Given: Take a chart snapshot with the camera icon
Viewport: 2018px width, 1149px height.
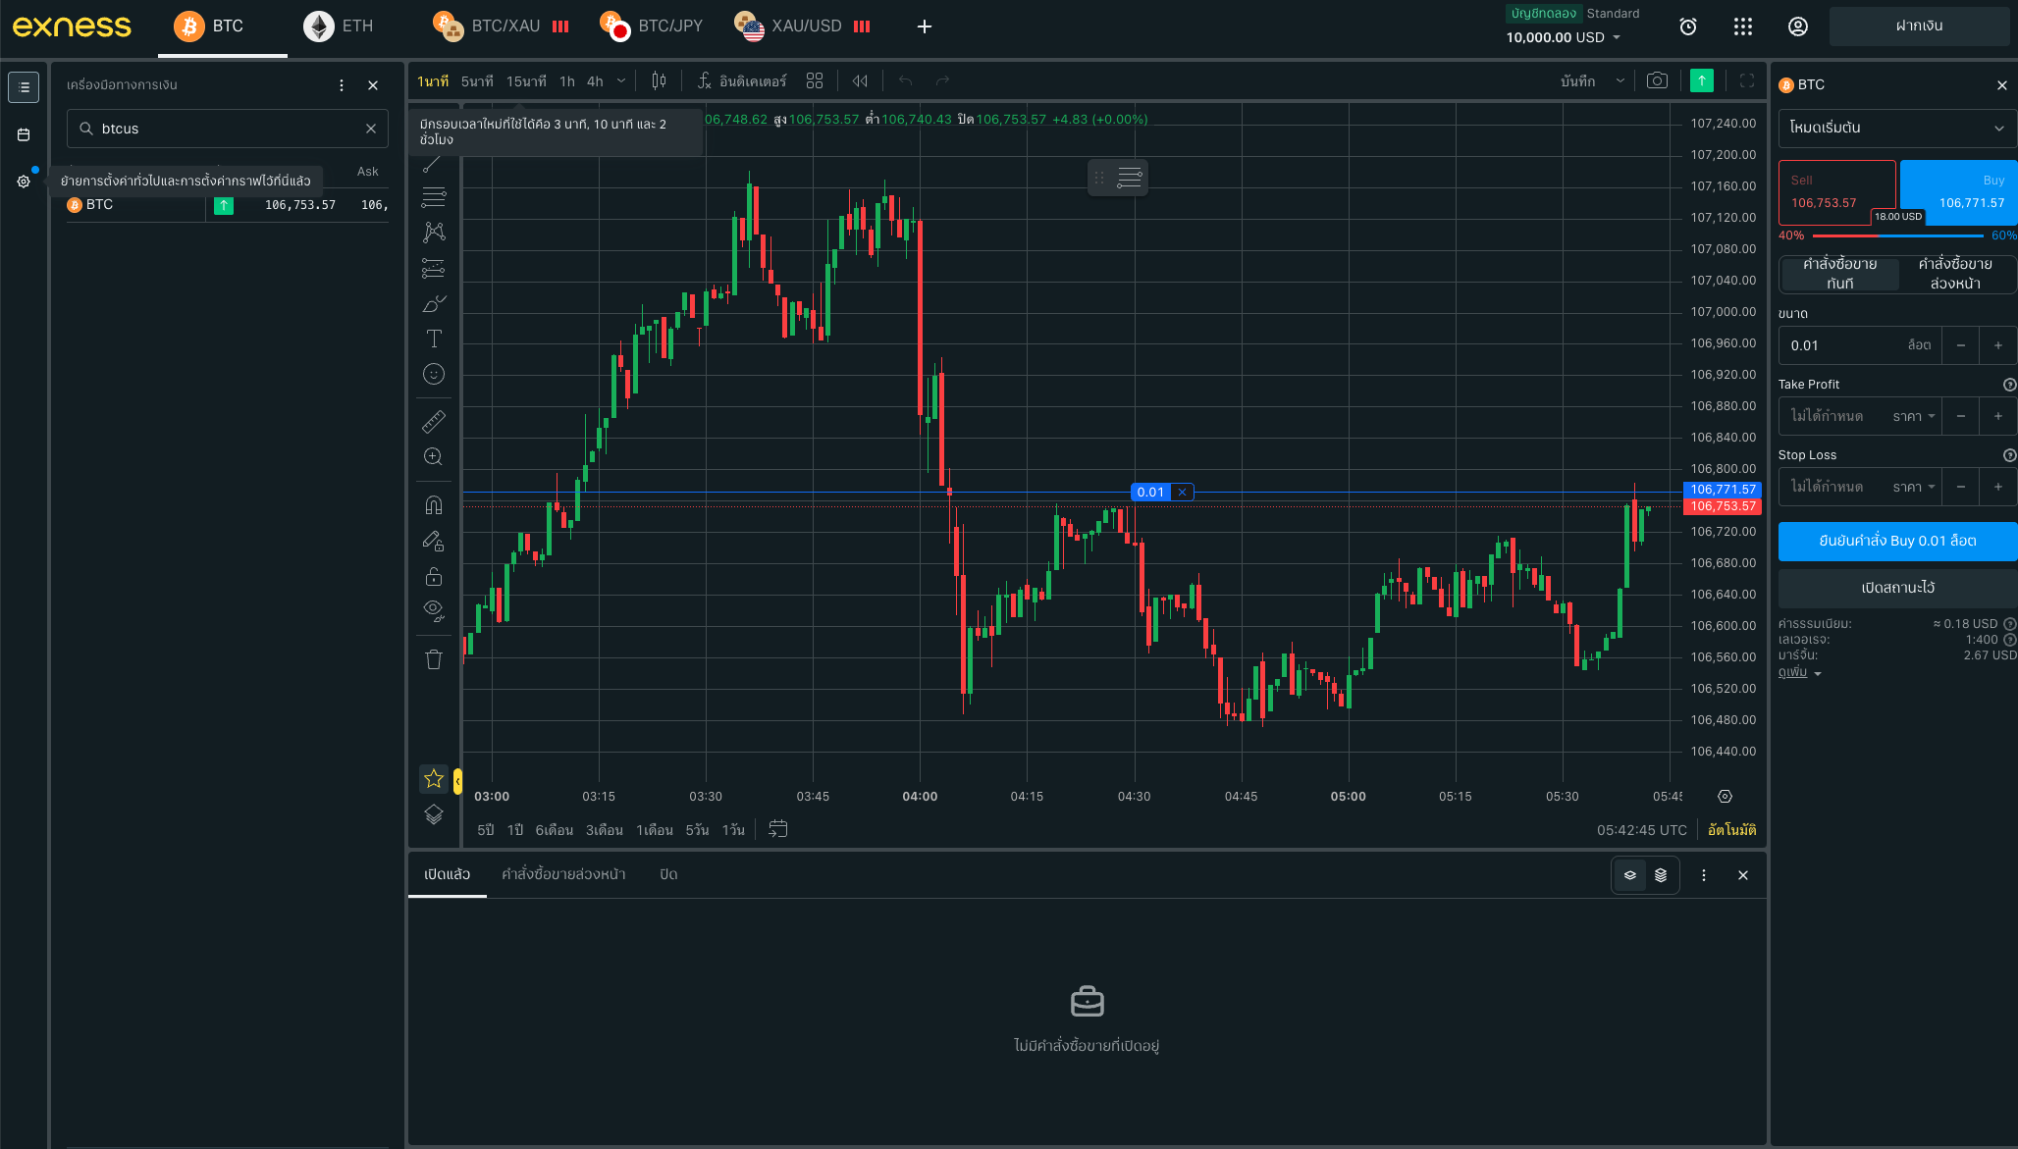Looking at the screenshot, I should [1657, 81].
